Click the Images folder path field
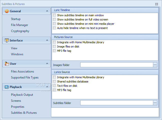 point(117,65)
